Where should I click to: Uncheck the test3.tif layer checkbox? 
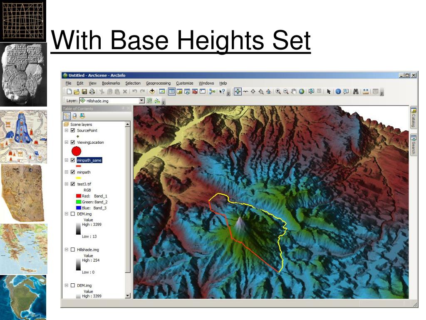pos(72,184)
